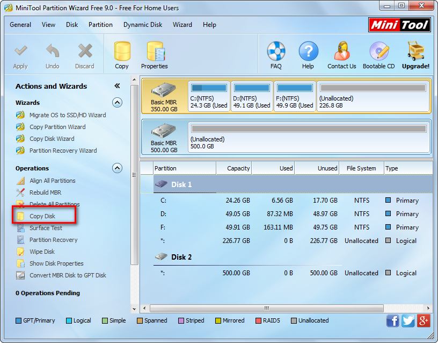Open the View menu

tap(49, 25)
